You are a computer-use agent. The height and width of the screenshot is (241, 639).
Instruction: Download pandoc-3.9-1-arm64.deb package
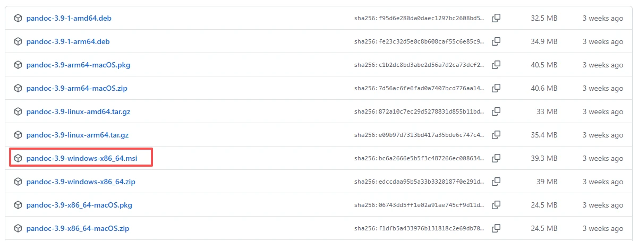tap(68, 41)
